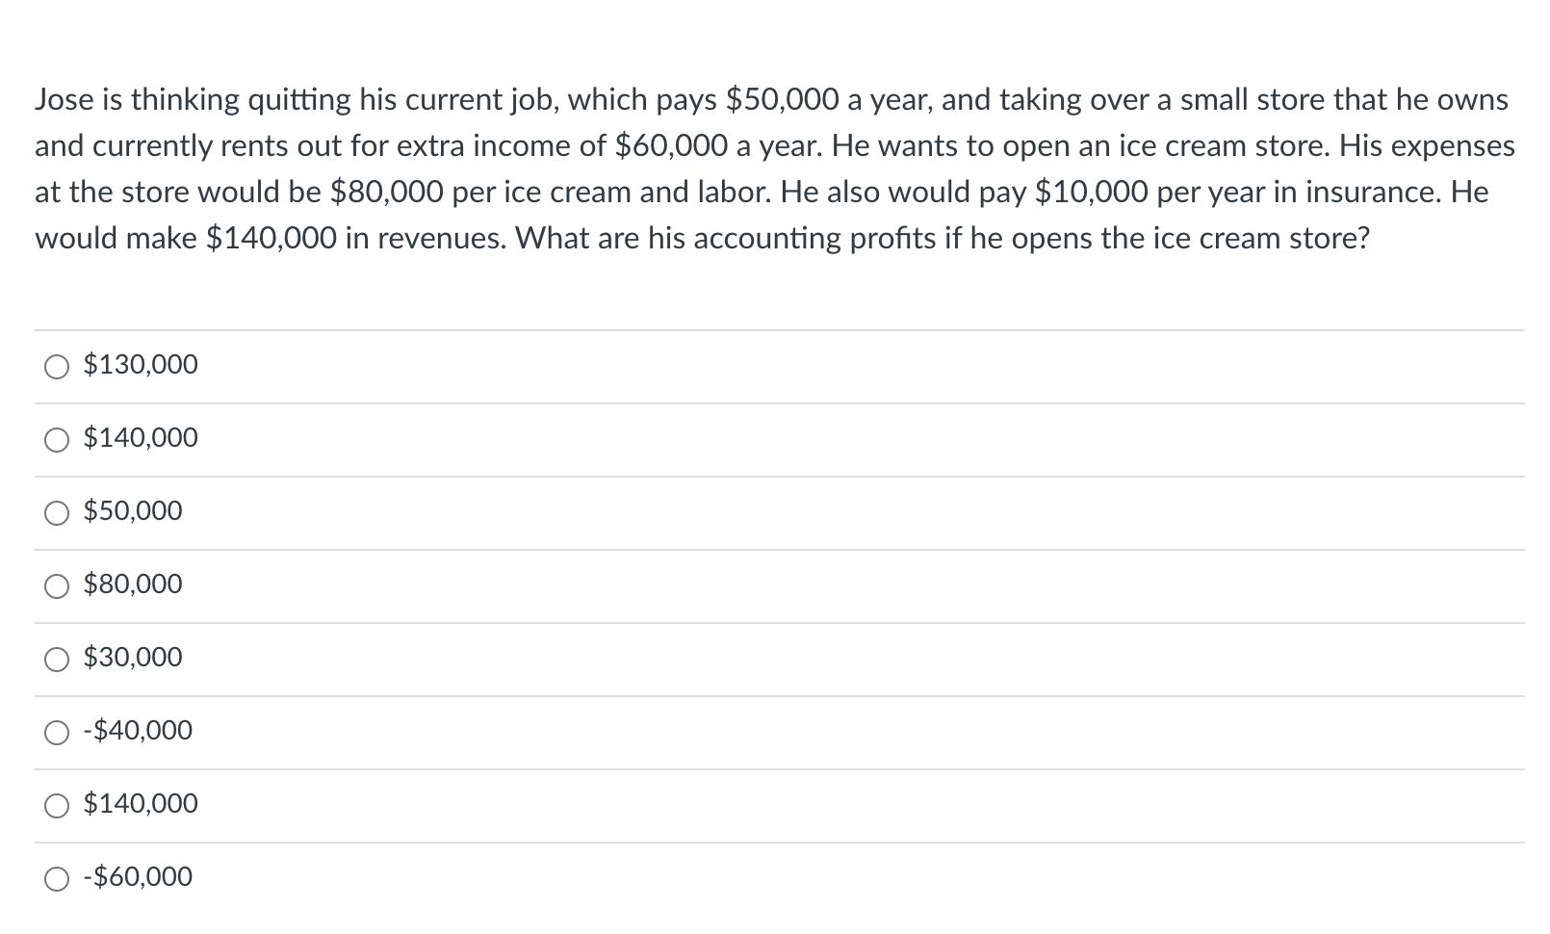
Task: Click the first $140,000 text label
Action: (141, 440)
